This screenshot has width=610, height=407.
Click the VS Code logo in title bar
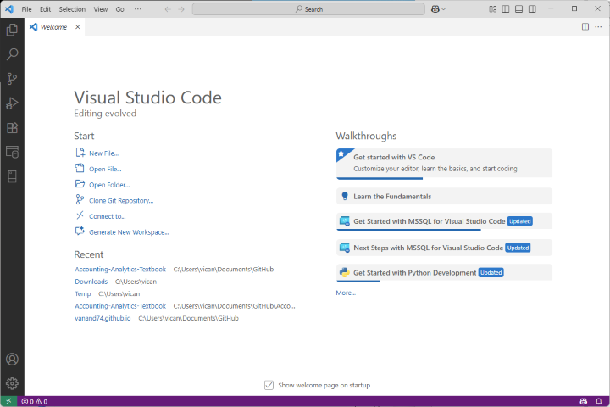click(9, 9)
